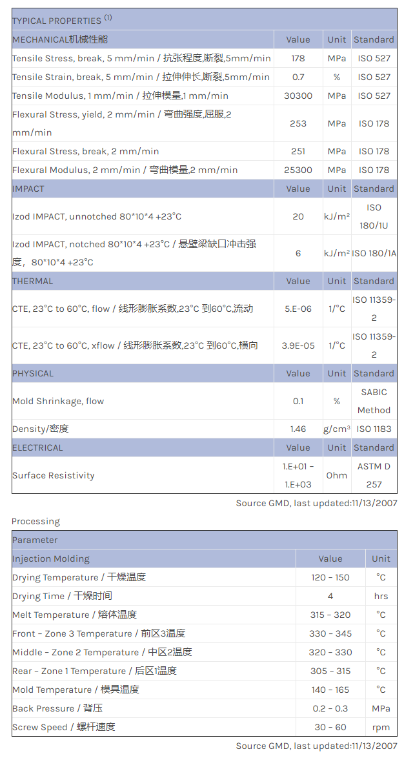Click the THERMAL section header
404x758 pixels.
pos(33,281)
